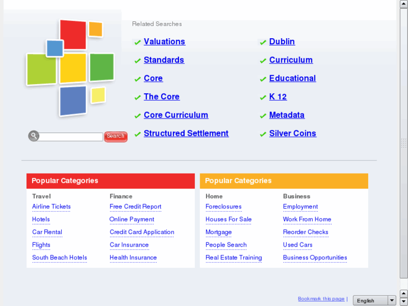Click the colorful squares logo
Screen dimensions: 408x306
point(70,68)
